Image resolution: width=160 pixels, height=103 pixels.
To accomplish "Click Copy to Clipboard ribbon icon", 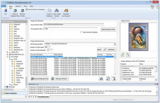I will click(49, 11).
